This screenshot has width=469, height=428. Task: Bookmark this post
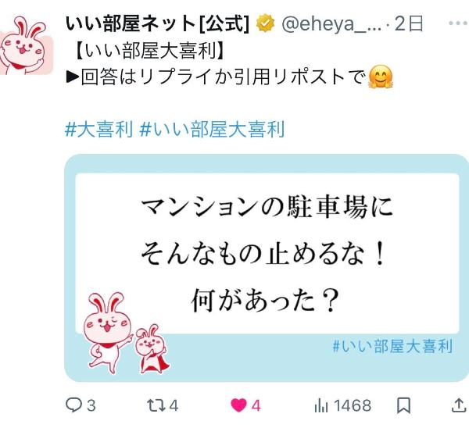(x=403, y=405)
